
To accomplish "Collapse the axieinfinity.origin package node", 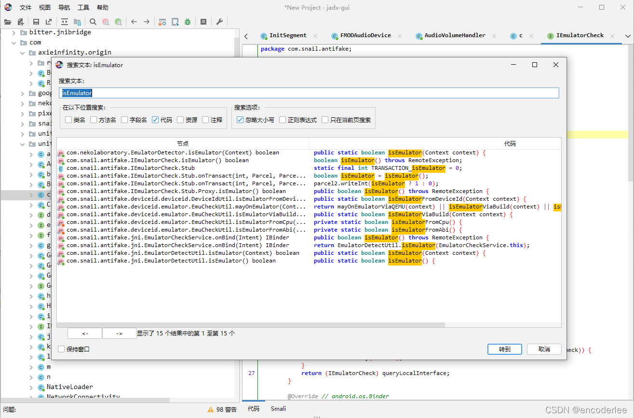I will [x=22, y=53].
